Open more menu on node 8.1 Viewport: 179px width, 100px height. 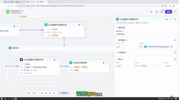point(58,60)
